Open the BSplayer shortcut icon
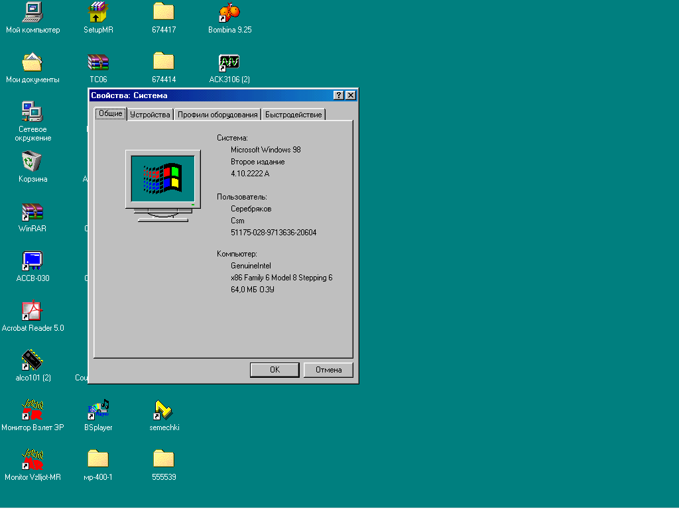The width and height of the screenshot is (679, 509). (x=98, y=410)
